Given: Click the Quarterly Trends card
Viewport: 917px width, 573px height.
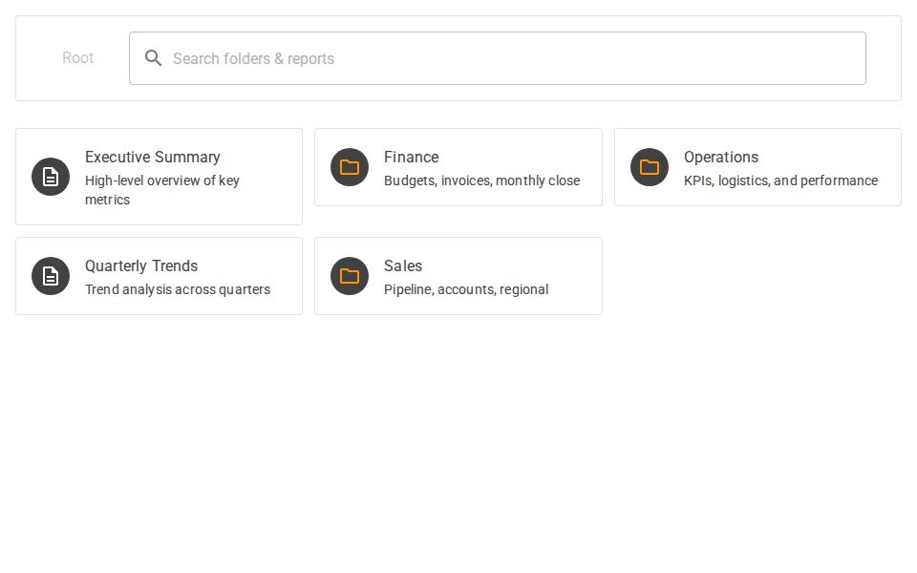Looking at the screenshot, I should pyautogui.click(x=159, y=276).
